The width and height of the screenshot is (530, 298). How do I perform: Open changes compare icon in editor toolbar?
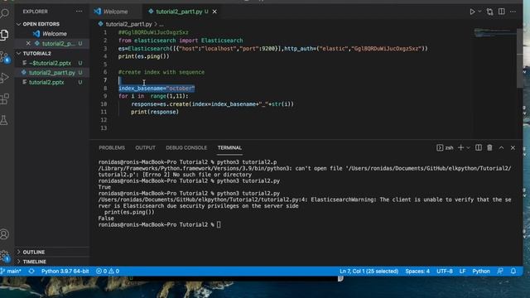pyautogui.click(x=489, y=12)
